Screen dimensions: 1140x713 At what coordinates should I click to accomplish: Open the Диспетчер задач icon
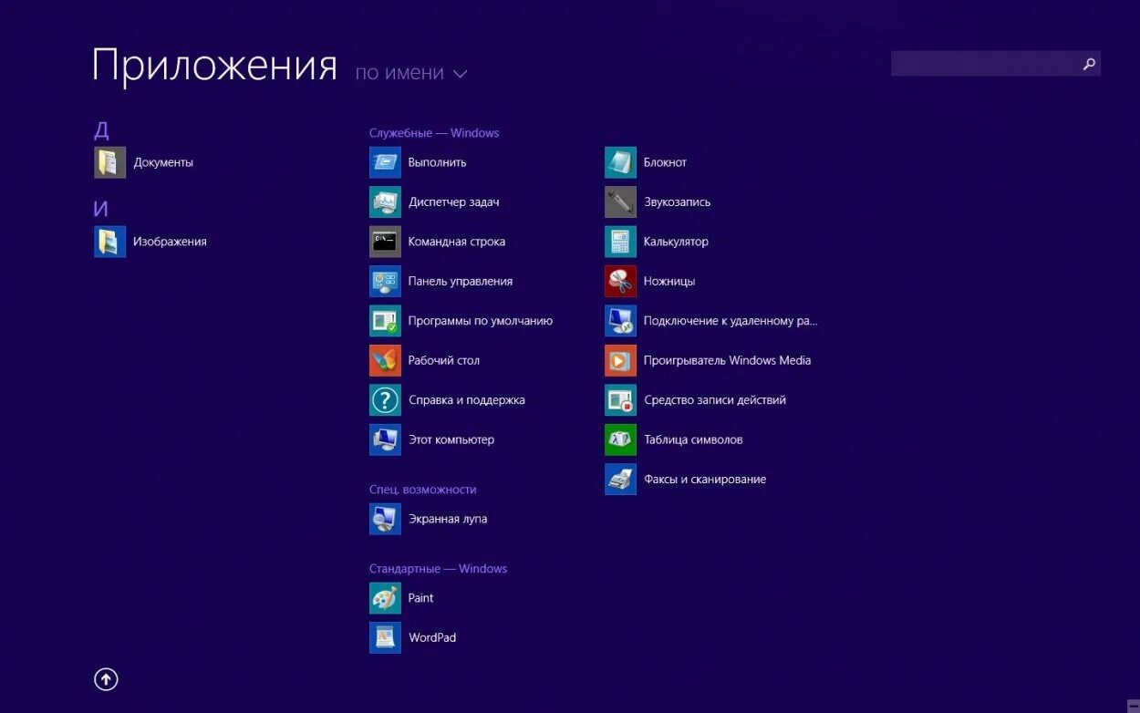tap(385, 201)
